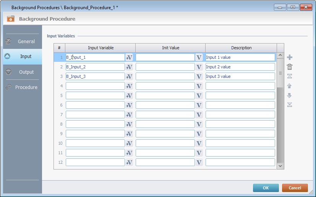Click the plus icon to add a row
Image resolution: width=316 pixels, height=197 pixels.
pyautogui.click(x=290, y=57)
